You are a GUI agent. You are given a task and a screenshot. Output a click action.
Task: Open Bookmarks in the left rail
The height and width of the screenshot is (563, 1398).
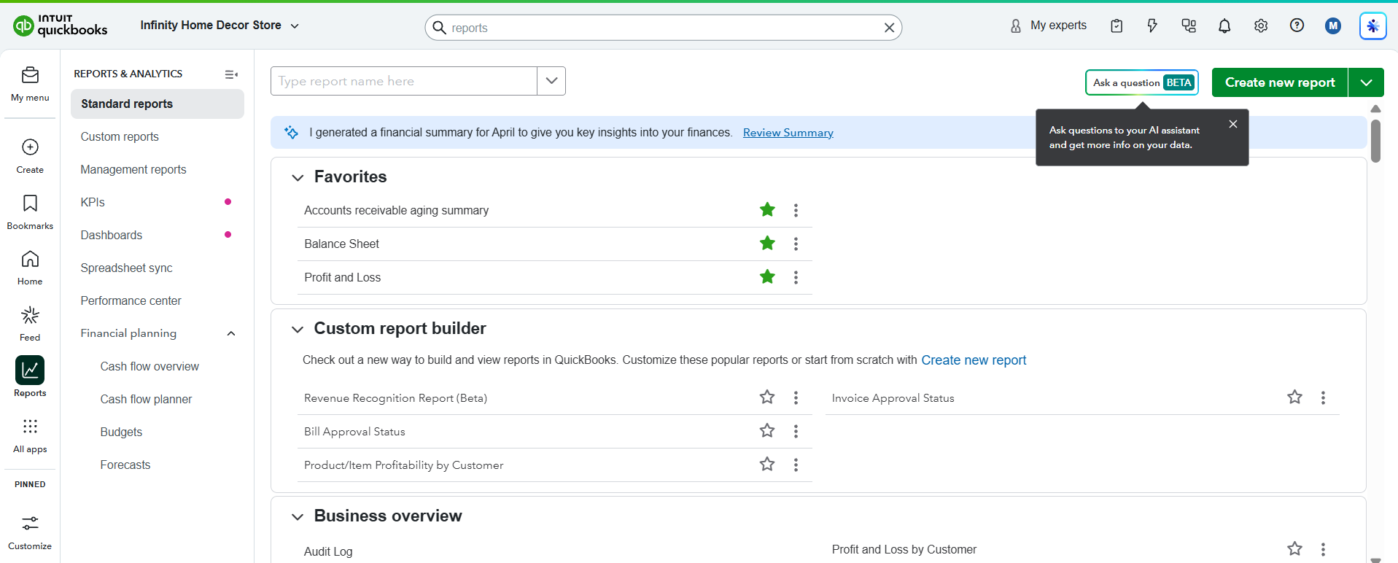pyautogui.click(x=30, y=212)
